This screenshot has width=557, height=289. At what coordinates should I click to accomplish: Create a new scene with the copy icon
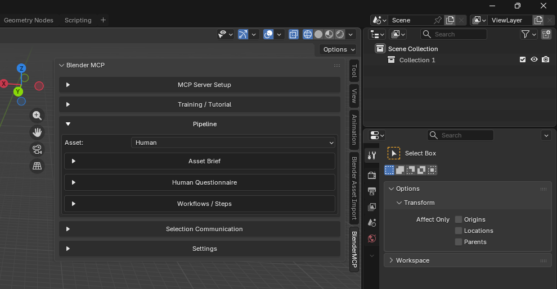tap(450, 20)
